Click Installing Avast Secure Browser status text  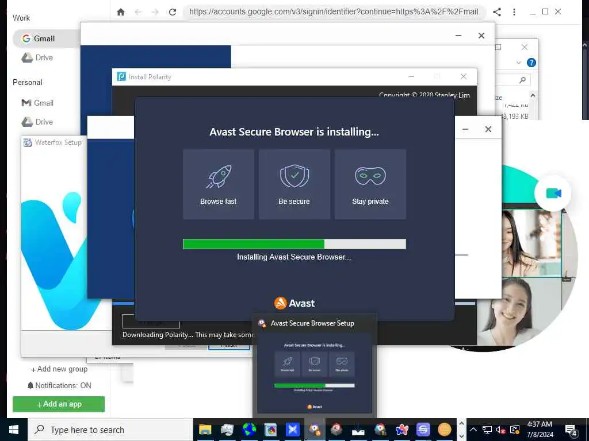(294, 257)
